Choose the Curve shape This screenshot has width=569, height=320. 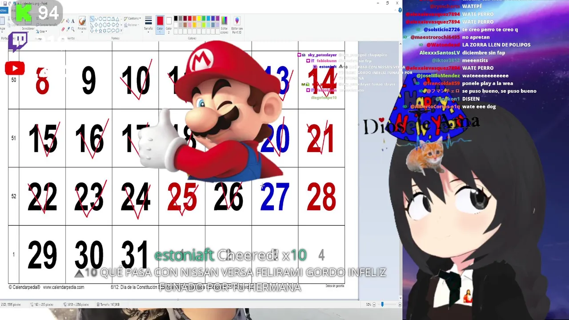pyautogui.click(x=96, y=19)
